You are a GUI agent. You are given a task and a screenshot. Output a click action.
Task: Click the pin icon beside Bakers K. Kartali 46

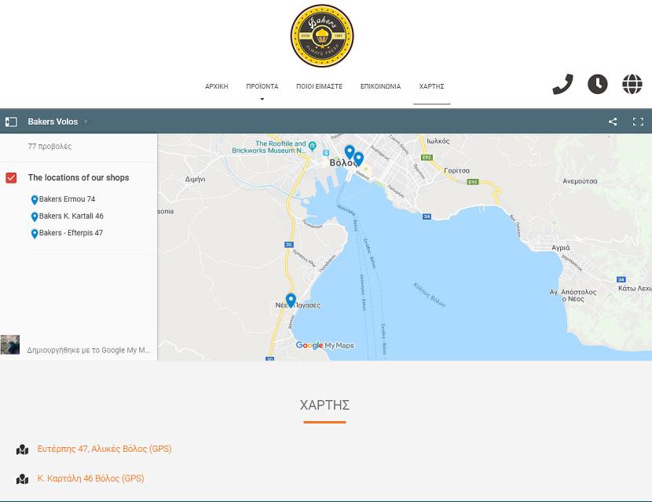pyautogui.click(x=35, y=216)
